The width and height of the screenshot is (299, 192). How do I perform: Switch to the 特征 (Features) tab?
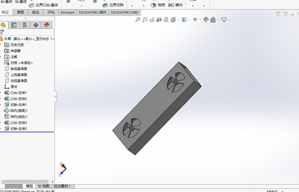click(5, 12)
